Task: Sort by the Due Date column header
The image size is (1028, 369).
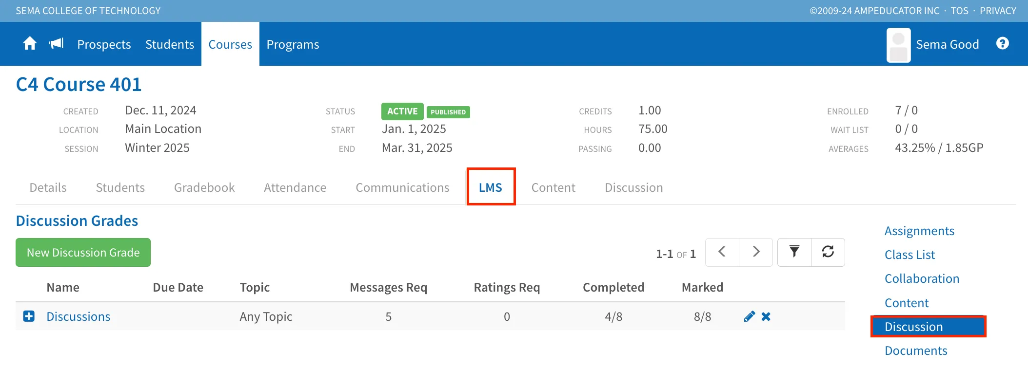Action: click(x=178, y=287)
